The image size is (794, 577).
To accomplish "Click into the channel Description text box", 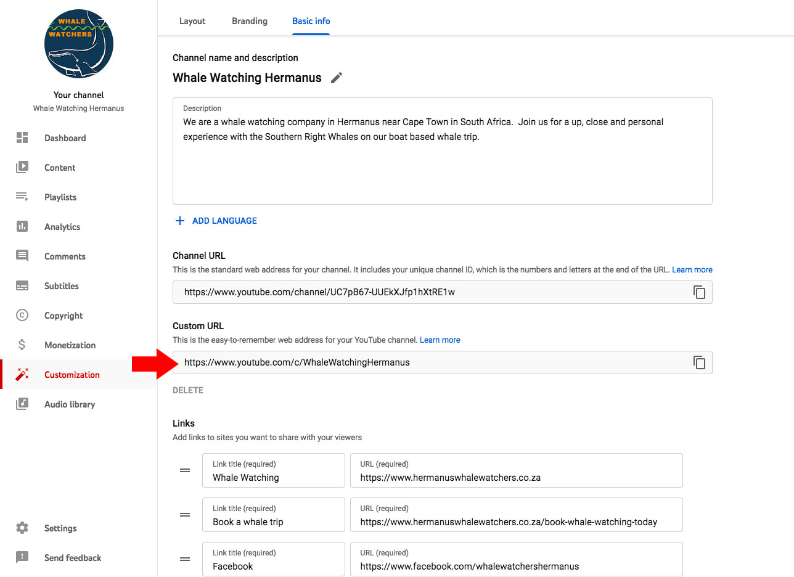I will point(443,151).
